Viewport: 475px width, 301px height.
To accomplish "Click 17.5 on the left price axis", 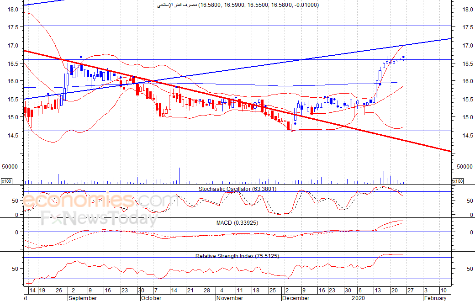I will pyautogui.click(x=13, y=27).
